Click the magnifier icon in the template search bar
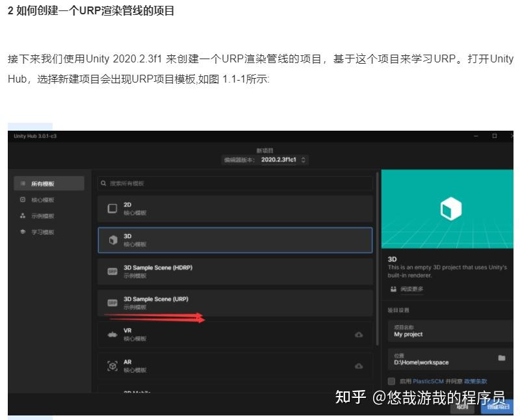Screen dimensions: 520x420 [x=103, y=183]
